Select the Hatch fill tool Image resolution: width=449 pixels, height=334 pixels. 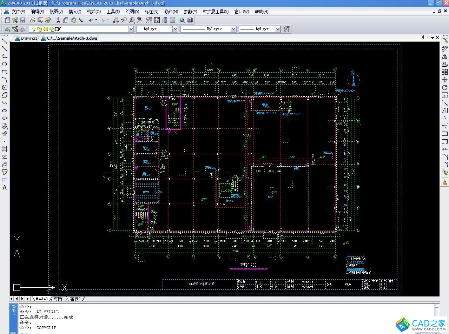5,149
